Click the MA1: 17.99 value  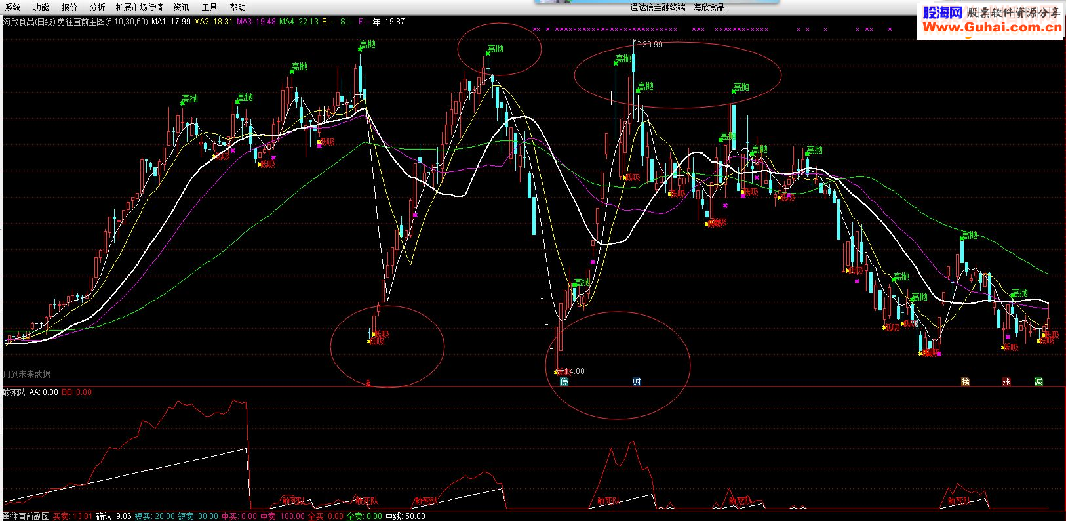171,22
